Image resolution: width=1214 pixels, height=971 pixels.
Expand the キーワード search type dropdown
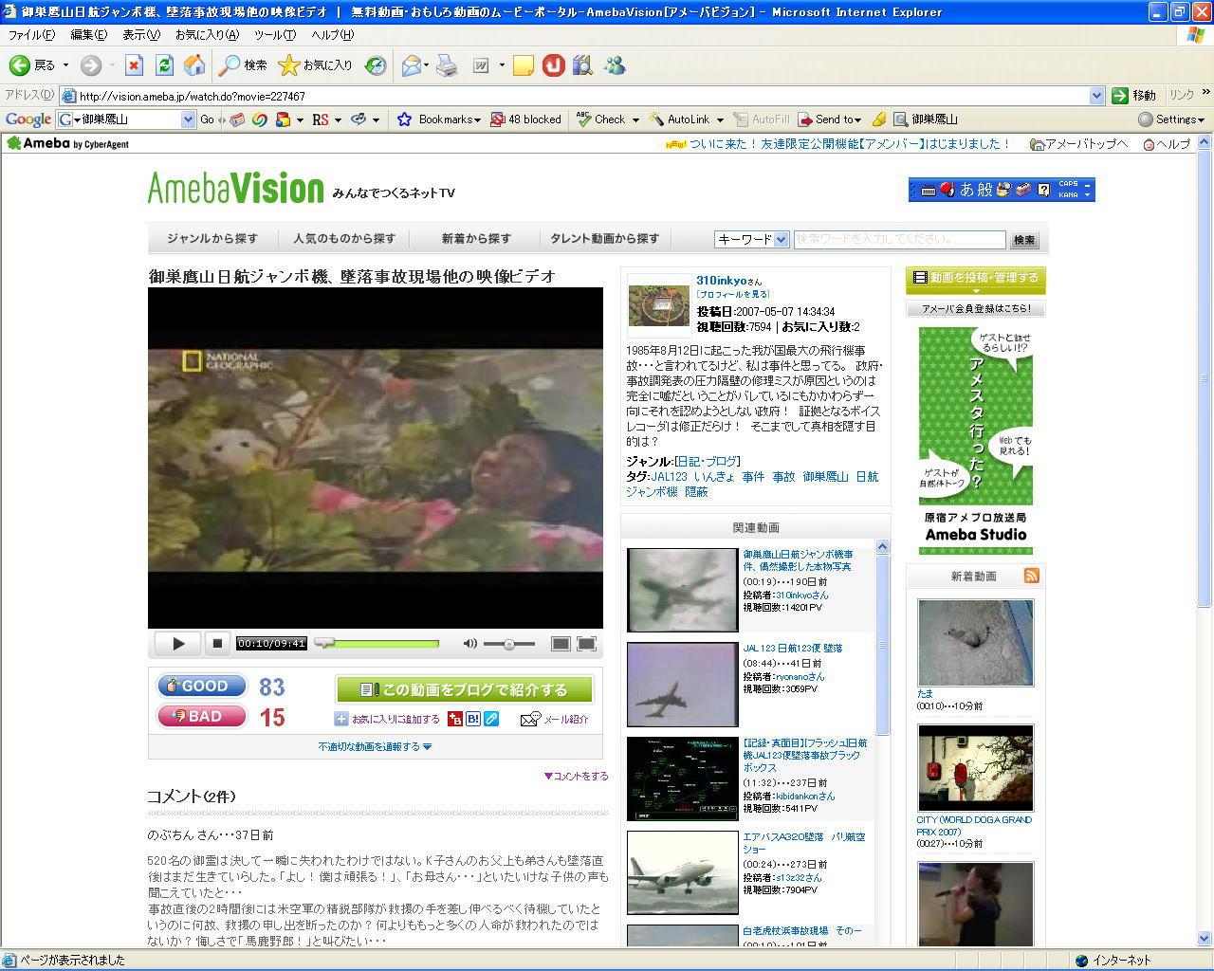click(782, 240)
